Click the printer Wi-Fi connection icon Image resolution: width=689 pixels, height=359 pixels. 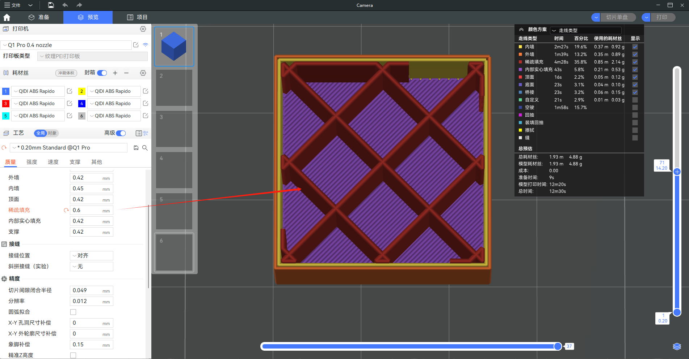tap(146, 45)
